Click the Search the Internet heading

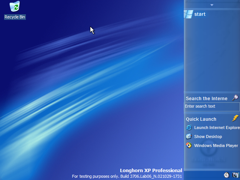(x=207, y=99)
